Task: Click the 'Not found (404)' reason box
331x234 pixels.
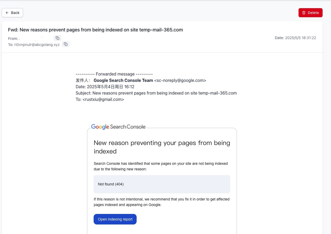Action: tap(162, 184)
